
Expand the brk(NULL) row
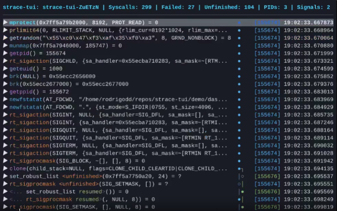(5, 76)
